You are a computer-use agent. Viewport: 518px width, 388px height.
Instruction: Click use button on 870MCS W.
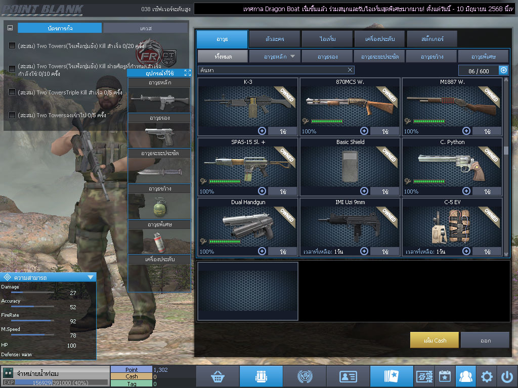click(x=385, y=131)
